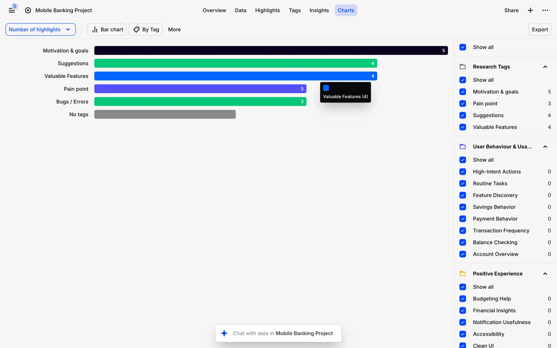Viewport: 557px width, 348px height.
Task: Click the compass project icon
Action: [x=28, y=10]
